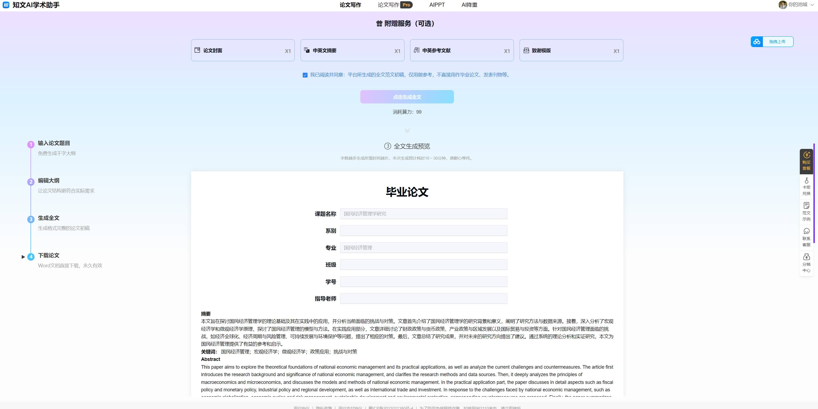
Task: Open 分销中心 sidebar icon
Action: [x=806, y=263]
